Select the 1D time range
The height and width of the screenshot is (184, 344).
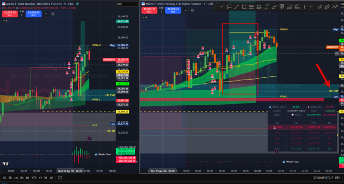tap(4, 178)
